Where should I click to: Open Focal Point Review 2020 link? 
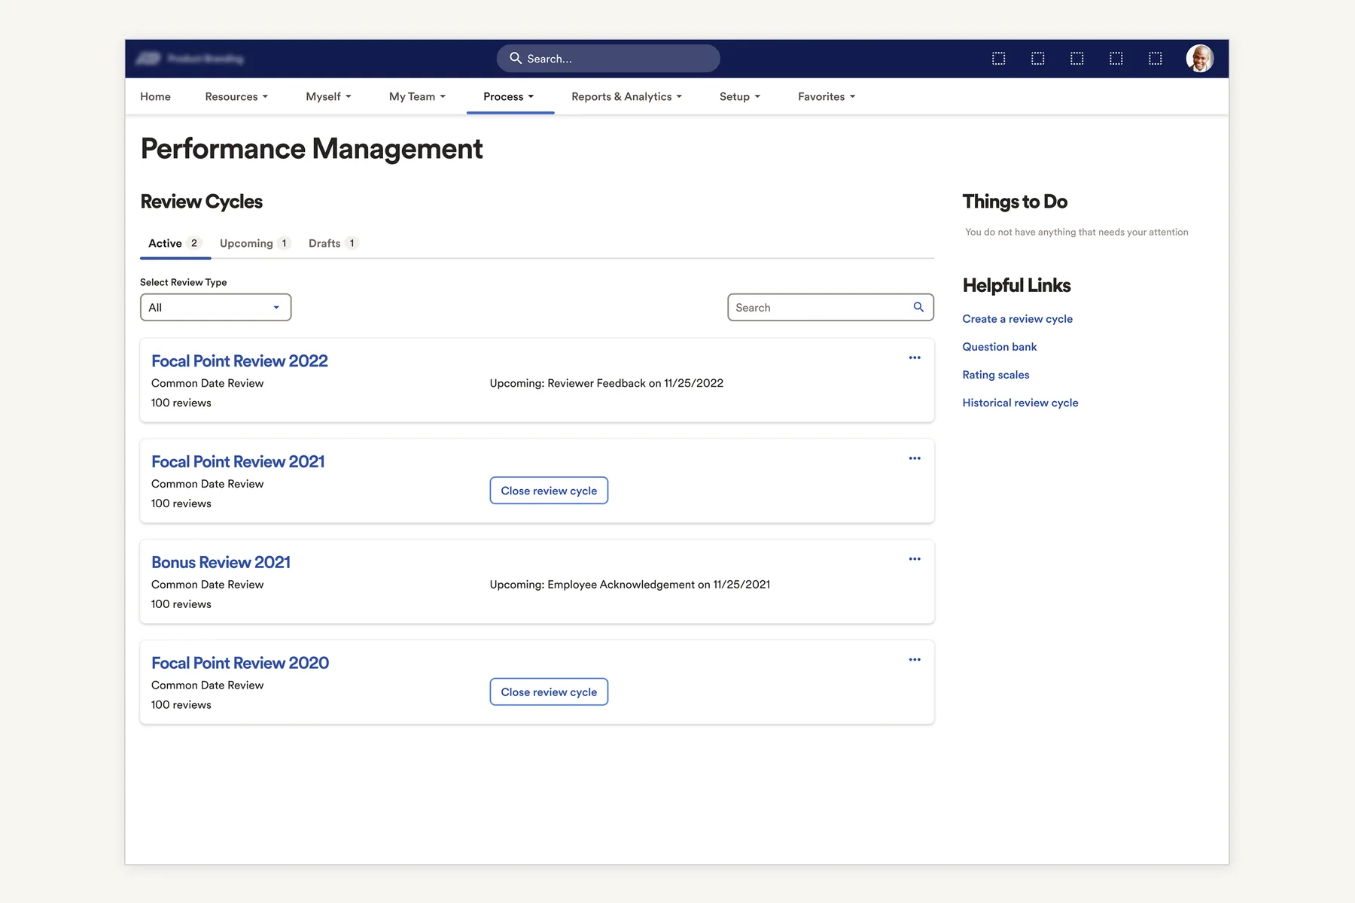240,663
